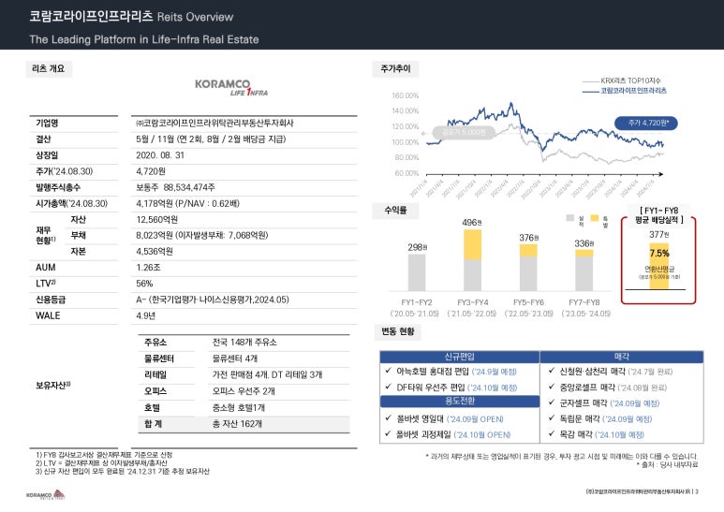Click the 부채 value 8,023억원
This screenshot has height=512, width=724.
[x=201, y=235]
